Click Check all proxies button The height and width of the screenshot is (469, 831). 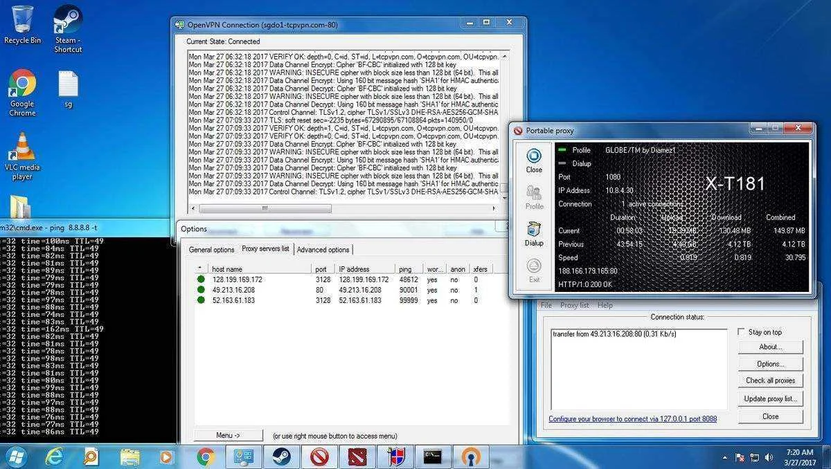[x=770, y=380]
